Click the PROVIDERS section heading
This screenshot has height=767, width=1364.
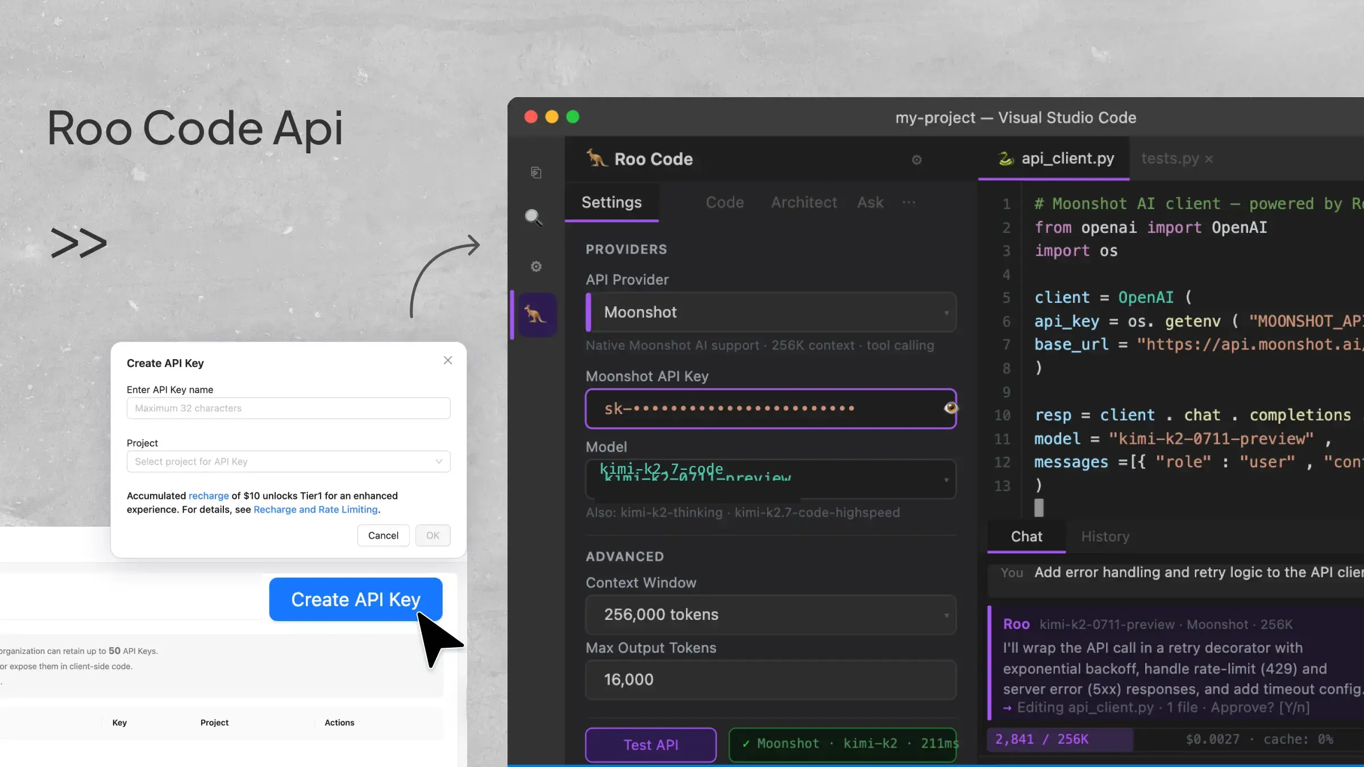pyautogui.click(x=626, y=249)
